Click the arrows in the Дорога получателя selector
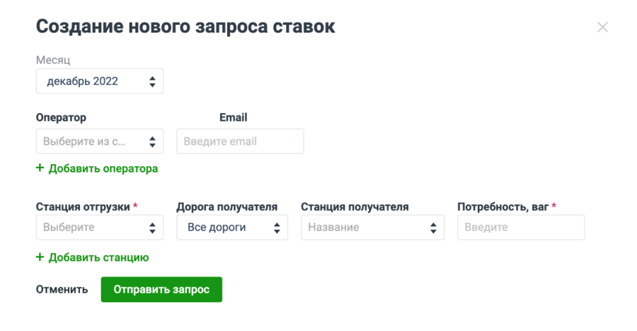Image resolution: width=637 pixels, height=331 pixels. [277, 228]
